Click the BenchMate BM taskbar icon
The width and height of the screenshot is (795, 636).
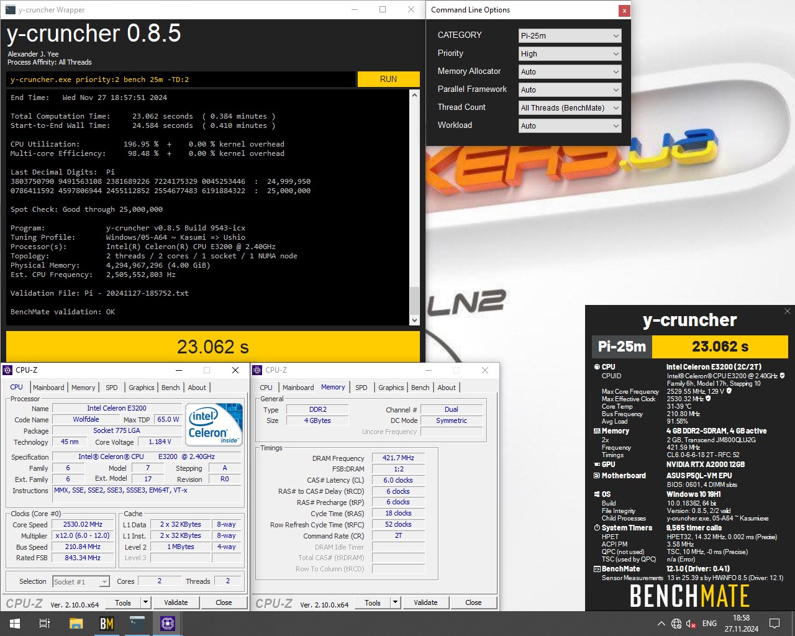(x=106, y=624)
